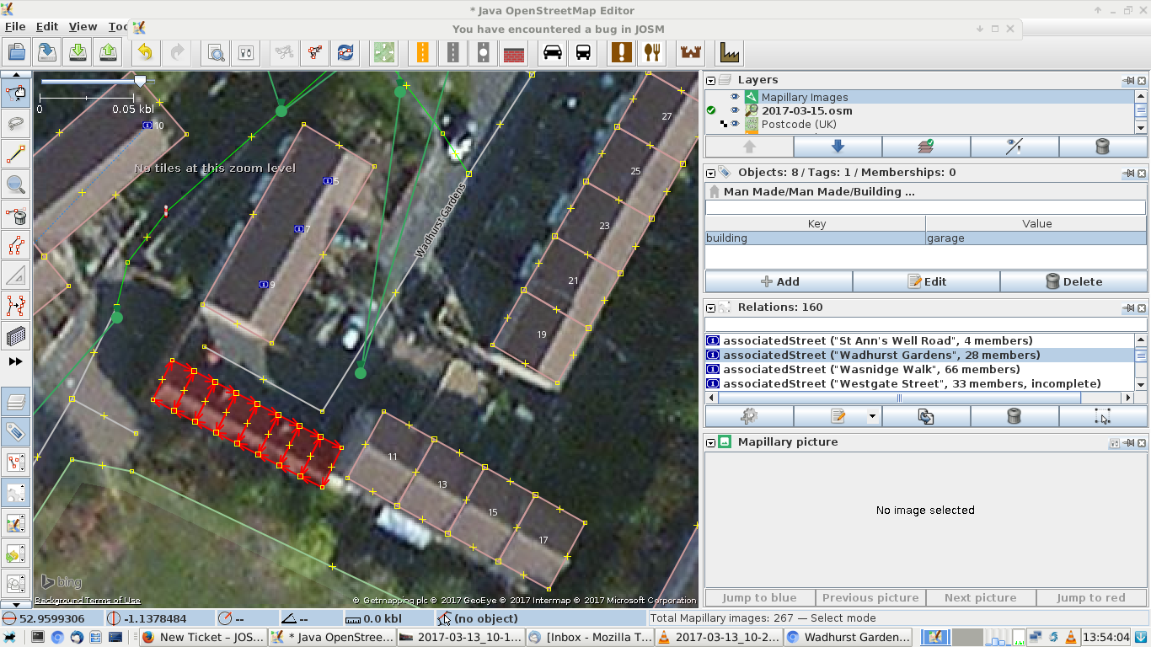1151x647 pixels.
Task: Open the Edit menu
Action: [x=47, y=27]
